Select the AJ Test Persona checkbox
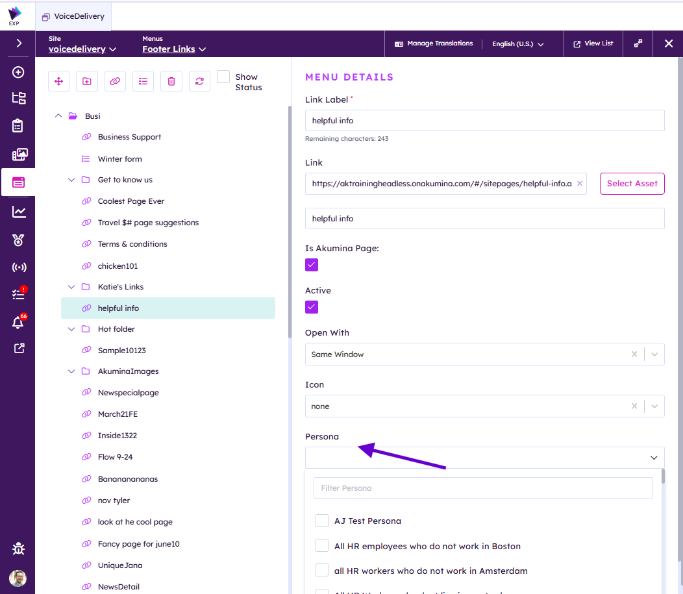This screenshot has height=594, width=683. pyautogui.click(x=322, y=521)
